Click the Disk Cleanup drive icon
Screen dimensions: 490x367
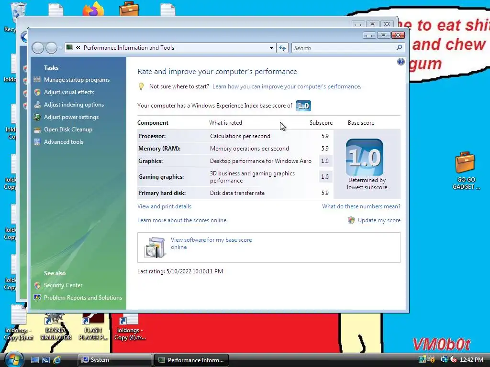[x=37, y=130]
